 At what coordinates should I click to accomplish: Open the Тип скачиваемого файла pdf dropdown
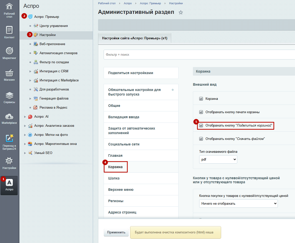tap(218, 160)
